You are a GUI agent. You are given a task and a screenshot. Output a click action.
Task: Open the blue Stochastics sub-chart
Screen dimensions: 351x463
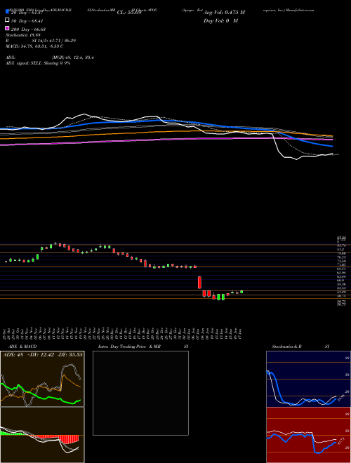[x=308, y=379]
